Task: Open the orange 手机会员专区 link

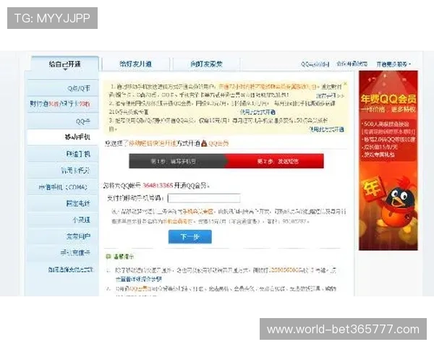Action: tap(198, 212)
